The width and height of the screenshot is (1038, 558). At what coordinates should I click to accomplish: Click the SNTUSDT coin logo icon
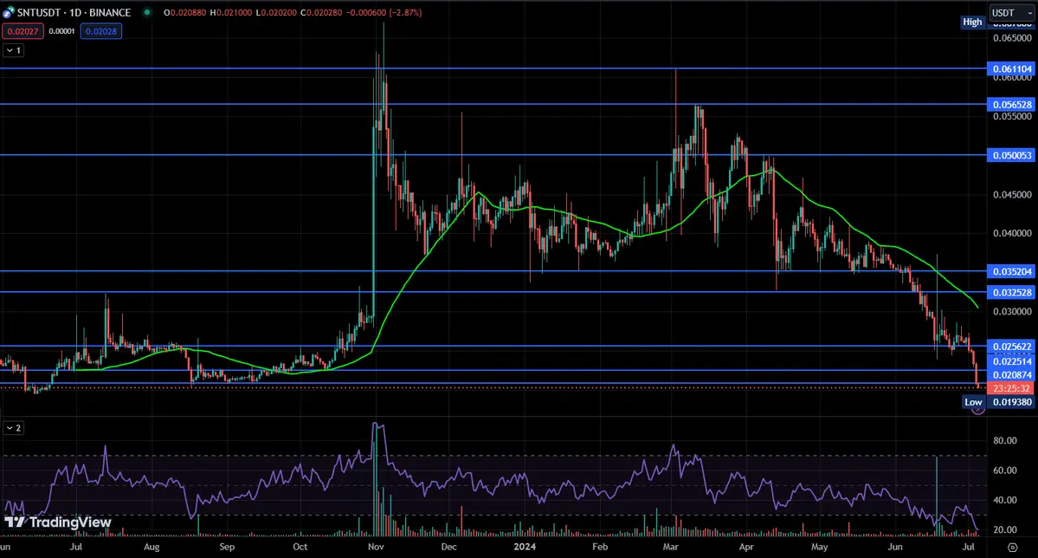(x=9, y=13)
